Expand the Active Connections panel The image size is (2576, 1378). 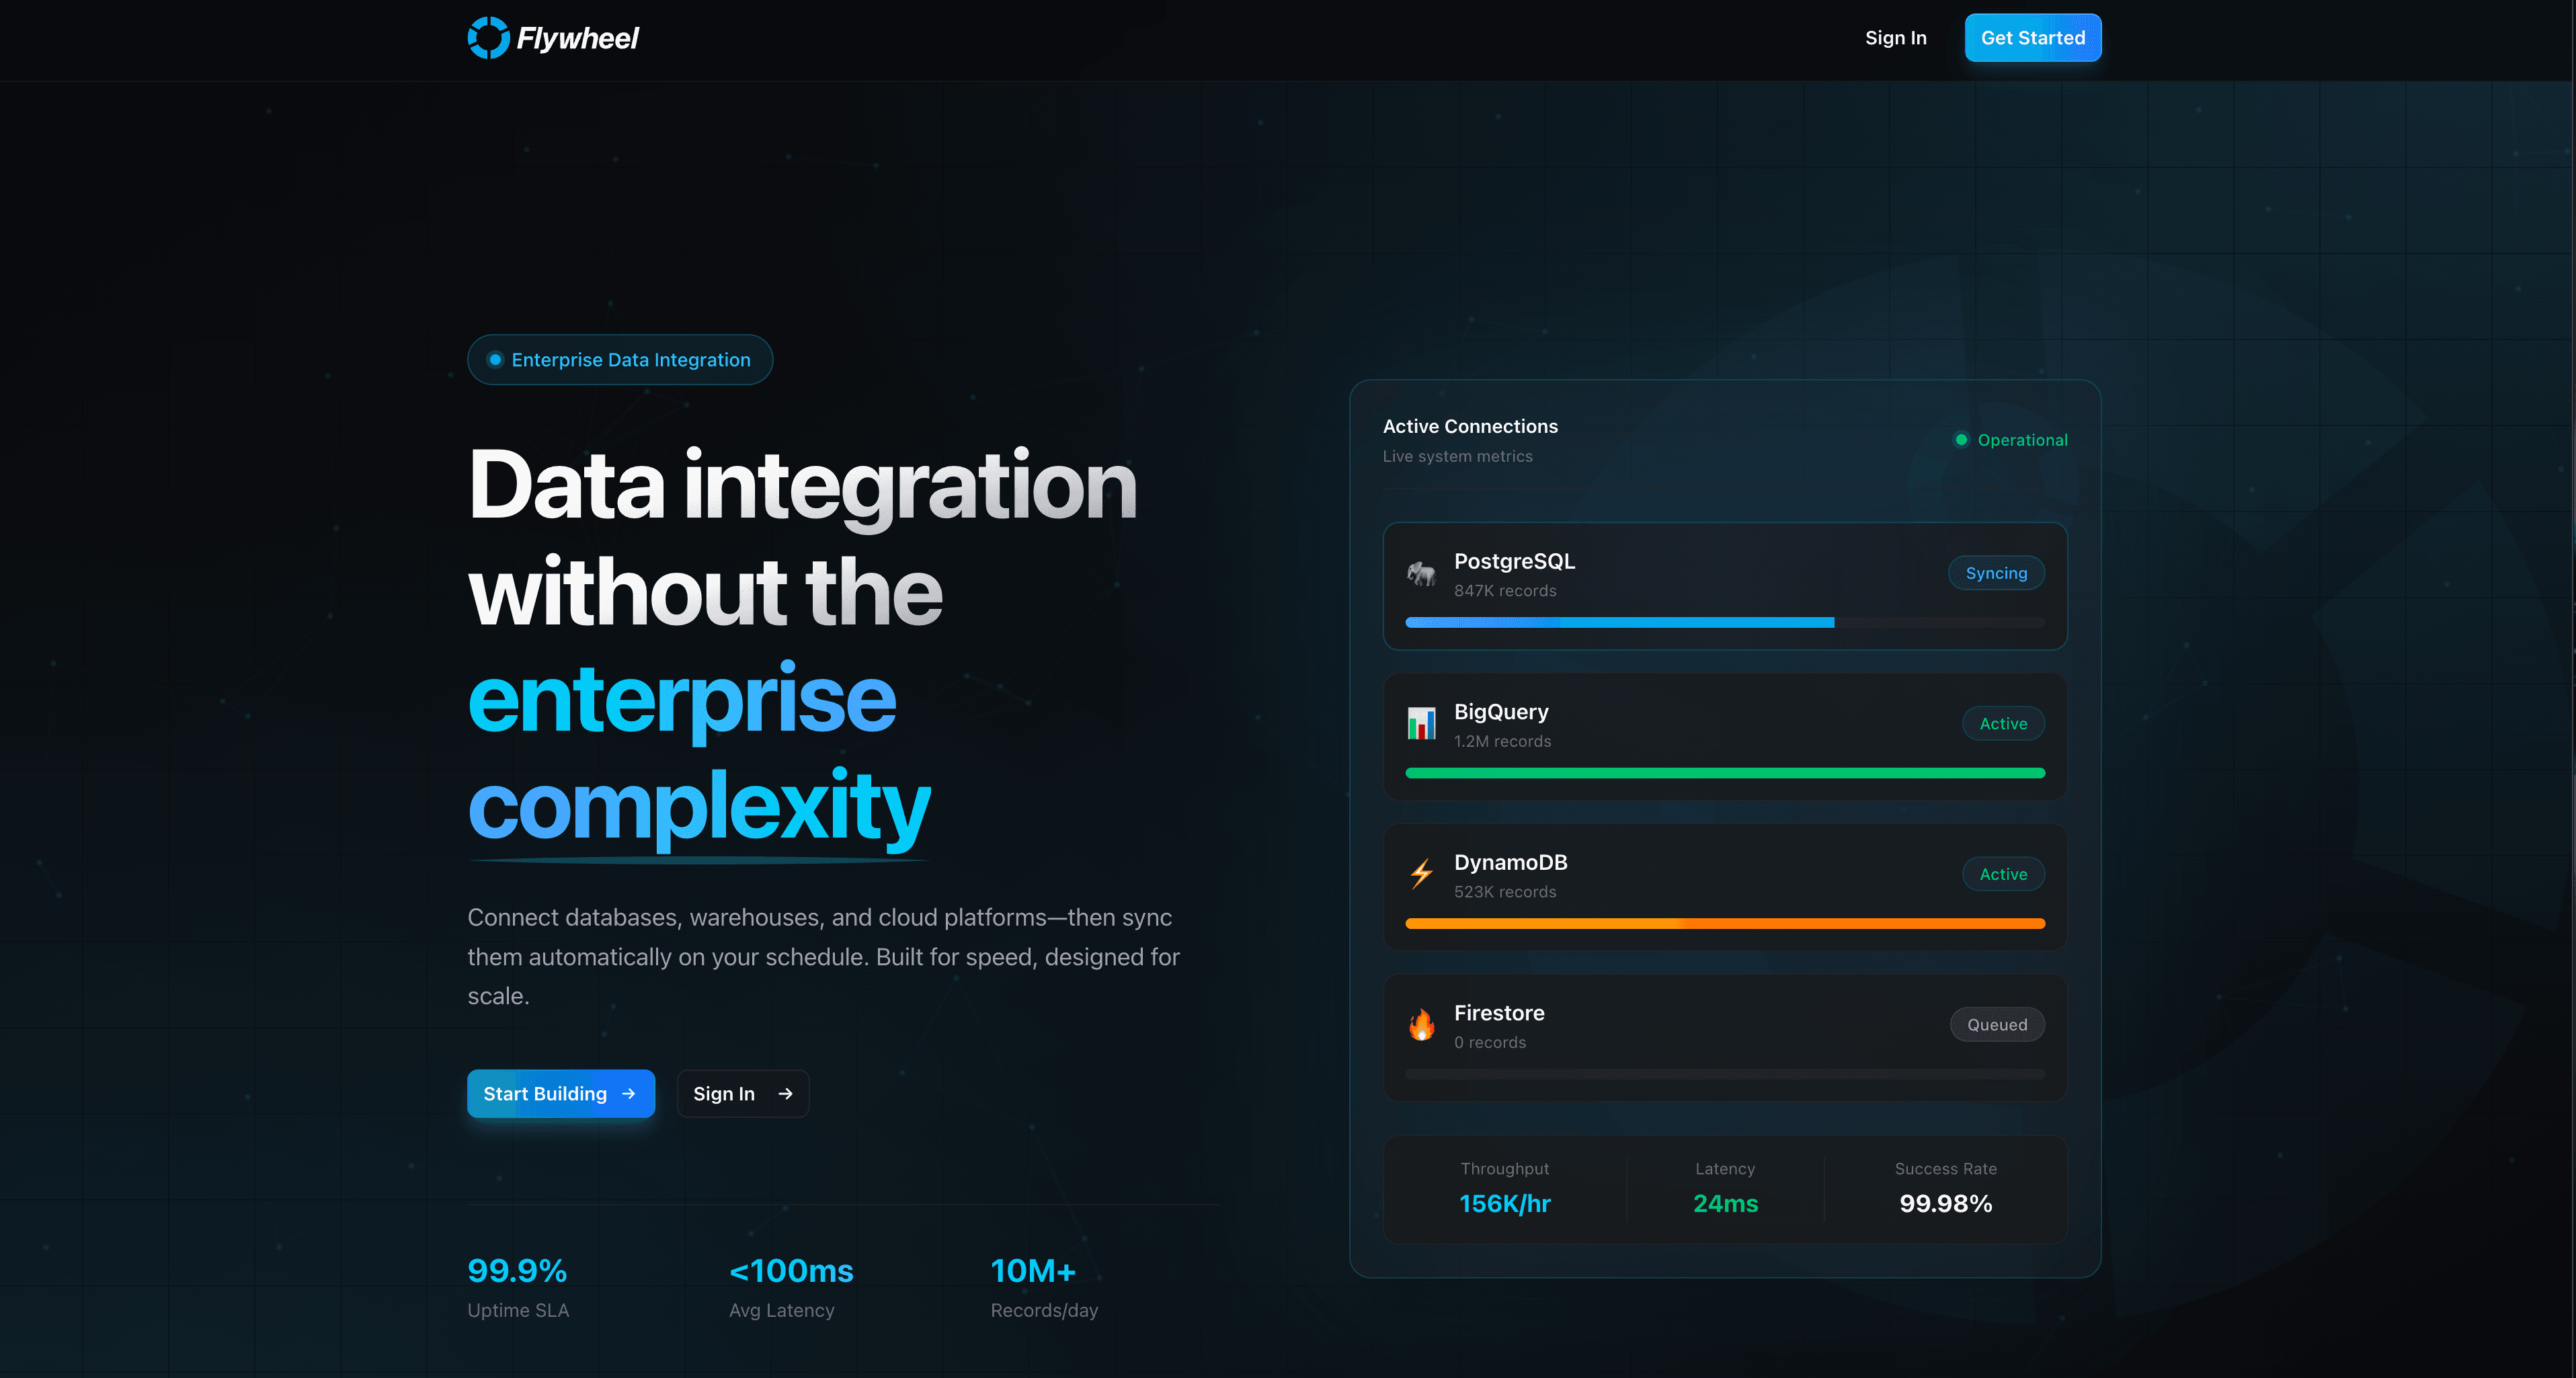(1470, 426)
